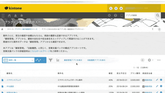Click the 40% probability cell
This screenshot has height=93, width=165.
pyautogui.click(x=111, y=80)
